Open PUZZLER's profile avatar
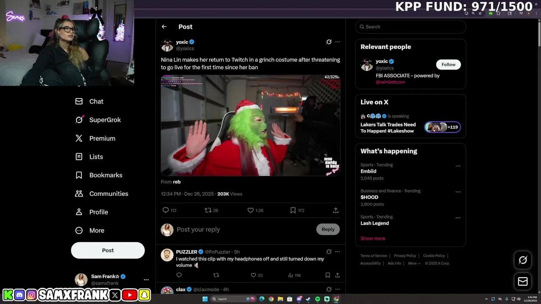This screenshot has height=304, width=541. [167, 255]
